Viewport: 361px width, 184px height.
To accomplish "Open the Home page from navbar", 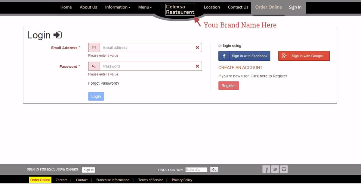I will (66, 7).
